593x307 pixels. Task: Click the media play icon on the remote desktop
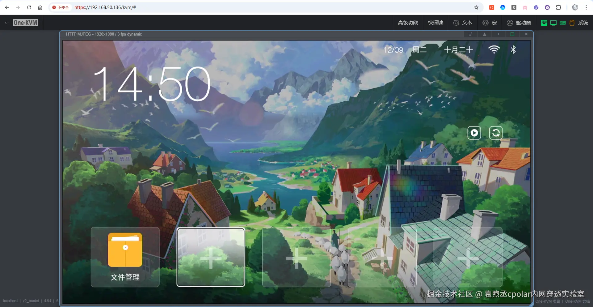[474, 133]
